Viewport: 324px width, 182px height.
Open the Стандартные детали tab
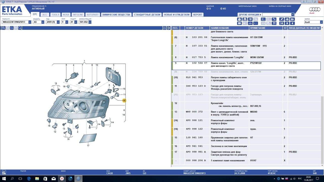click(x=147, y=15)
